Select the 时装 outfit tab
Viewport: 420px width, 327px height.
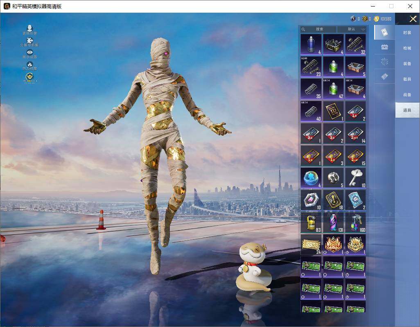(407, 33)
